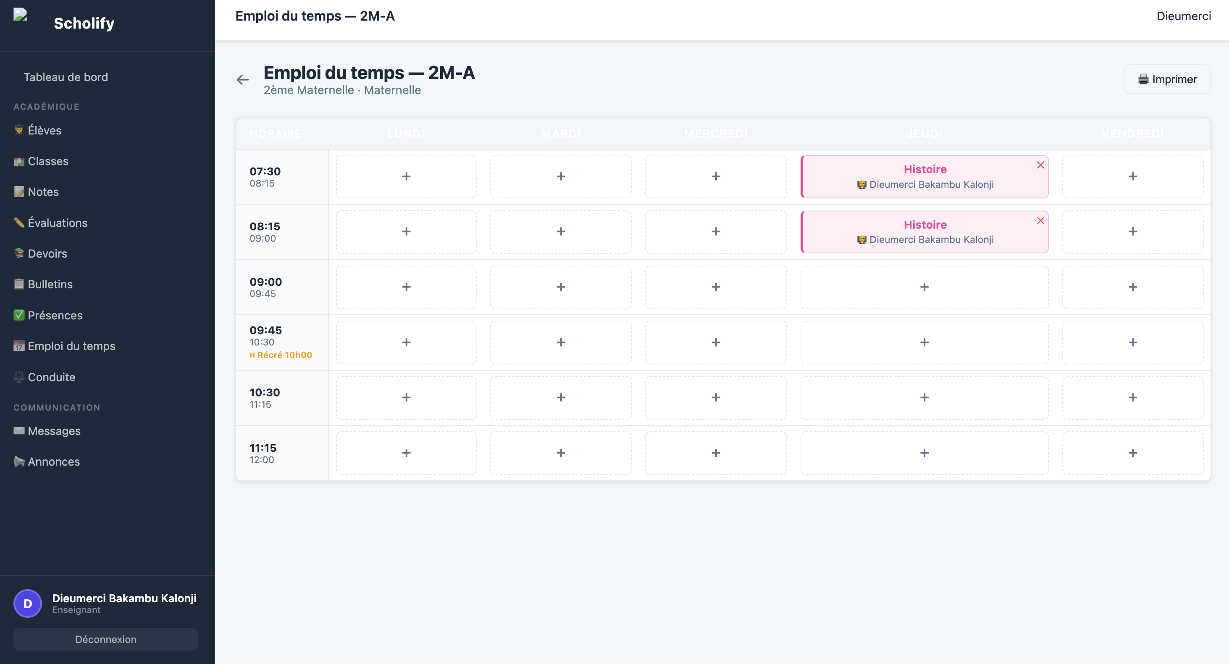This screenshot has height=664, width=1229.
Task: Go back using the left arrow icon
Action: pos(242,80)
